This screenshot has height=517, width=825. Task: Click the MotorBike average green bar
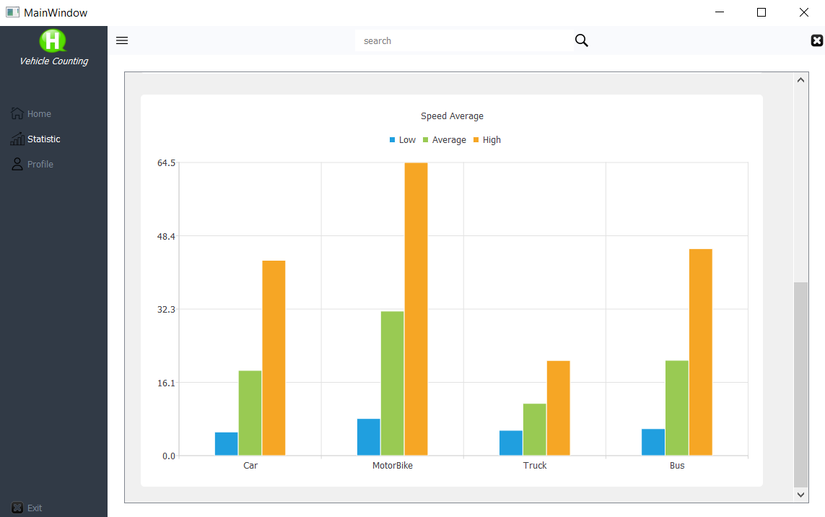tap(393, 383)
